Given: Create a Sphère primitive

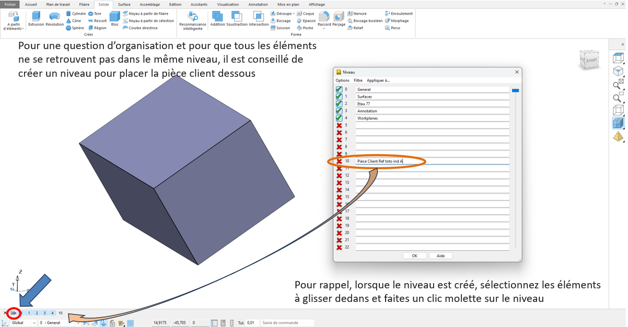Looking at the screenshot, I should [75, 28].
